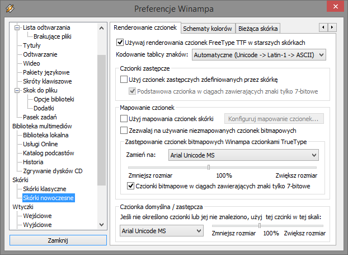Viewport: 348px width, 255px height.
Task: Select Dodatki tree item
Action: coord(44,108)
